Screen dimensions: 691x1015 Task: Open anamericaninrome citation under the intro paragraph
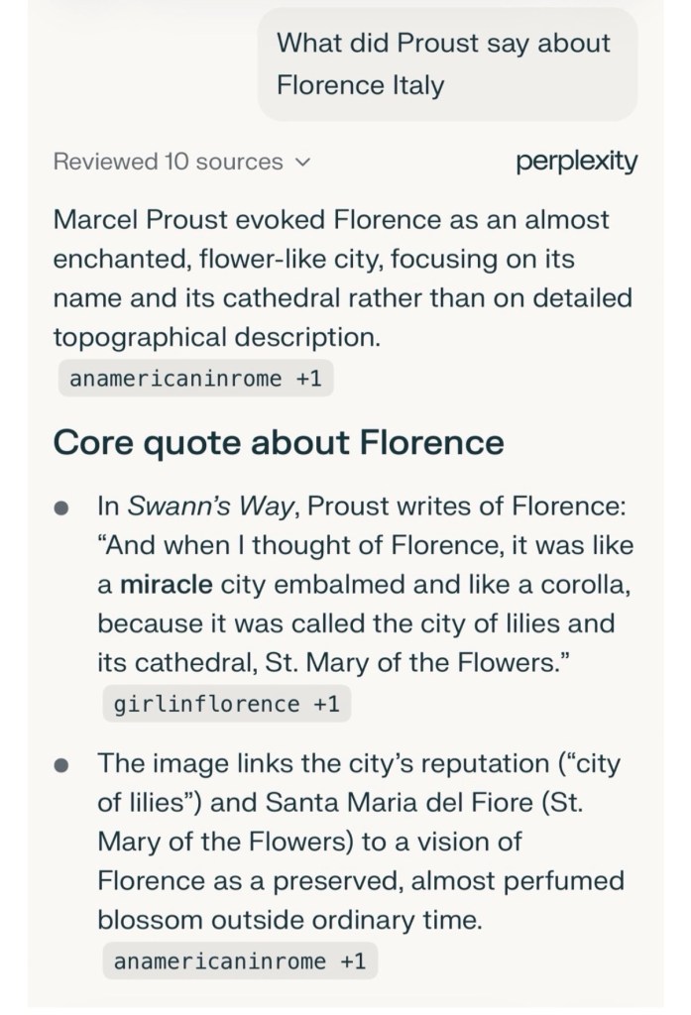pyautogui.click(x=195, y=378)
